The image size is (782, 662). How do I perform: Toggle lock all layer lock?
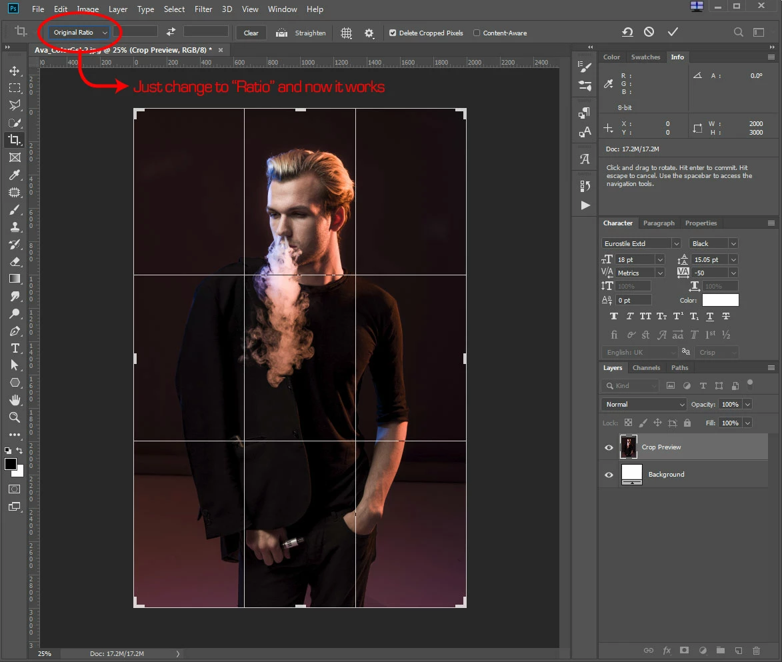[x=687, y=423]
